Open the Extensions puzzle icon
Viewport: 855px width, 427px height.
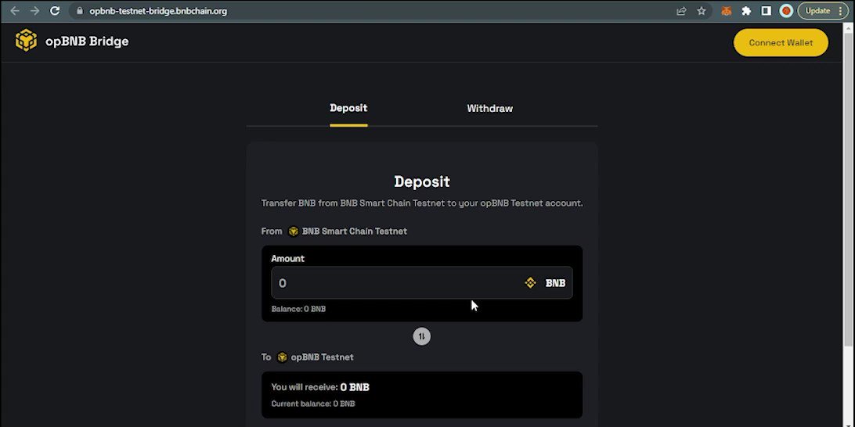click(746, 11)
